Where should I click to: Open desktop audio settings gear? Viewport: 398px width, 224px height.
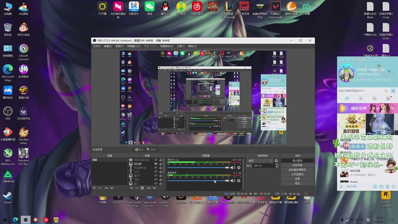point(239,181)
